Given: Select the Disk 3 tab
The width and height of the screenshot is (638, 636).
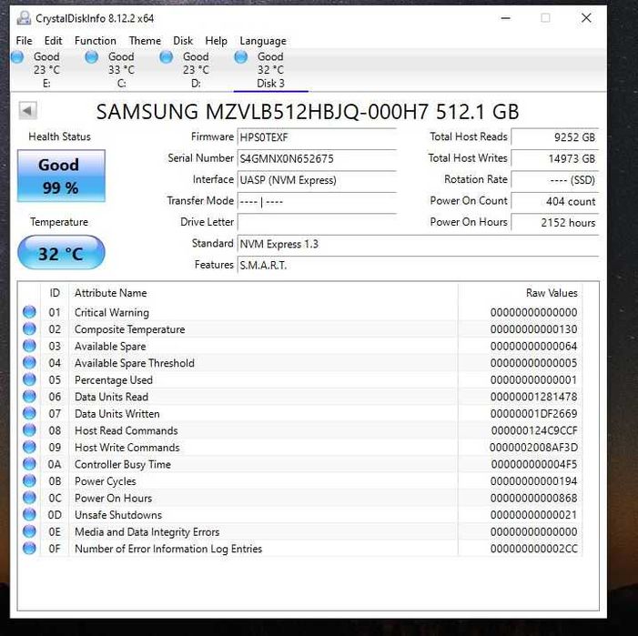Looking at the screenshot, I should click(270, 70).
